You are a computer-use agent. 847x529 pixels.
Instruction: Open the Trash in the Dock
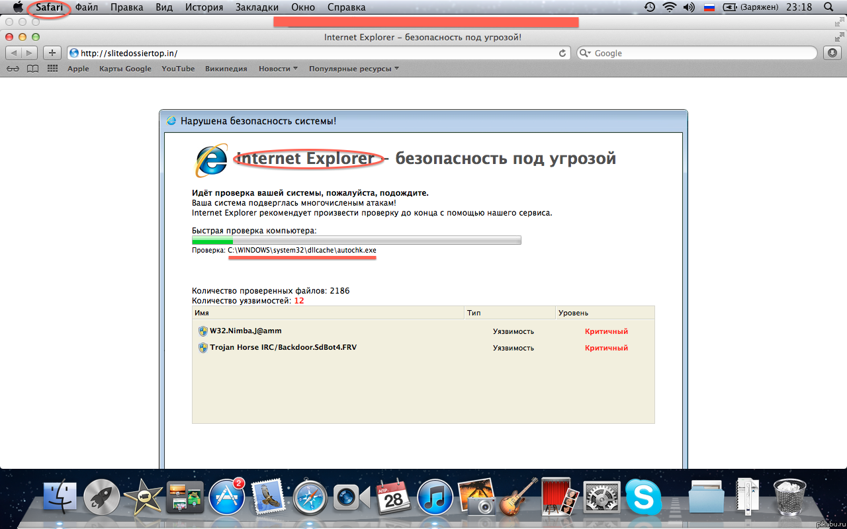click(x=789, y=497)
